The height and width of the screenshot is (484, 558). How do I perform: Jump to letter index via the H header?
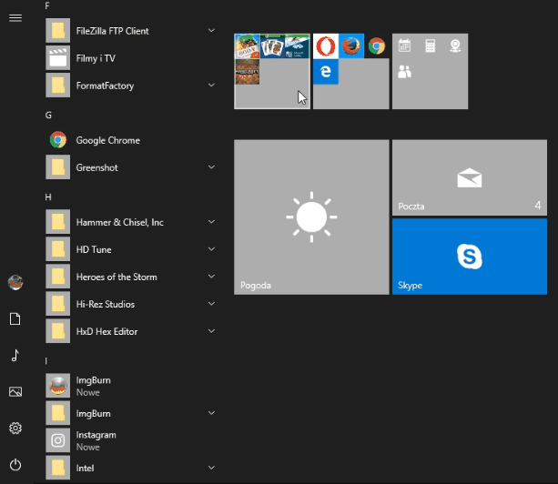click(x=48, y=197)
